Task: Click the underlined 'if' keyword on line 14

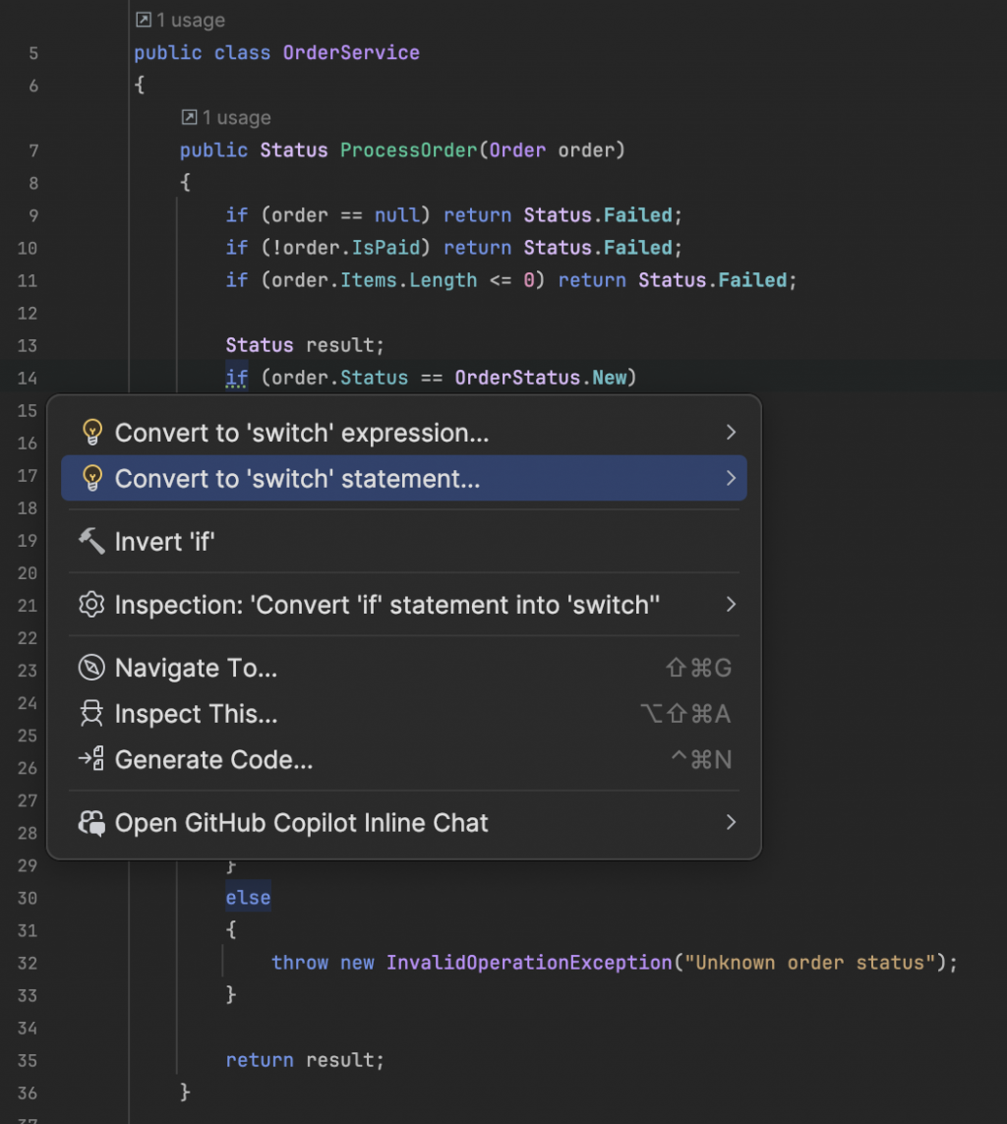Action: click(236, 378)
